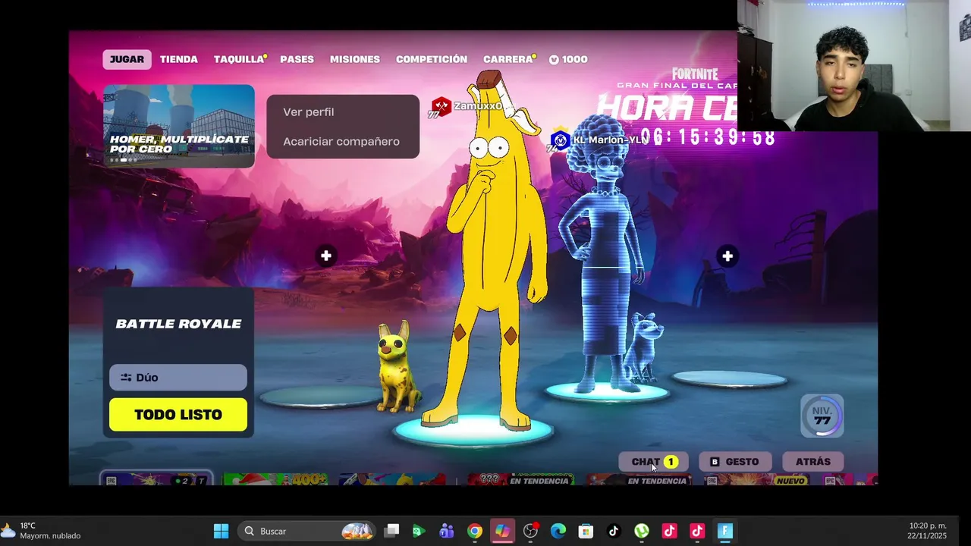Open the black TikTok taskbar icon
This screenshot has height=546, width=971.
coord(614,531)
